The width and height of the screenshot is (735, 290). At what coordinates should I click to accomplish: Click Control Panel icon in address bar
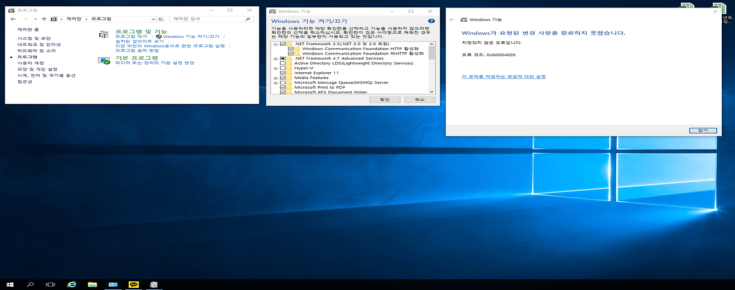(54, 19)
